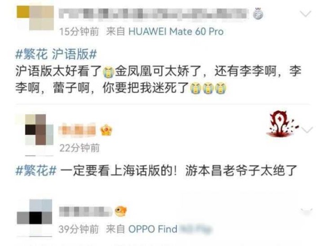The width and height of the screenshot is (316, 246).
Task: Open the #繁花# hashtag in second post
Action: point(36,170)
